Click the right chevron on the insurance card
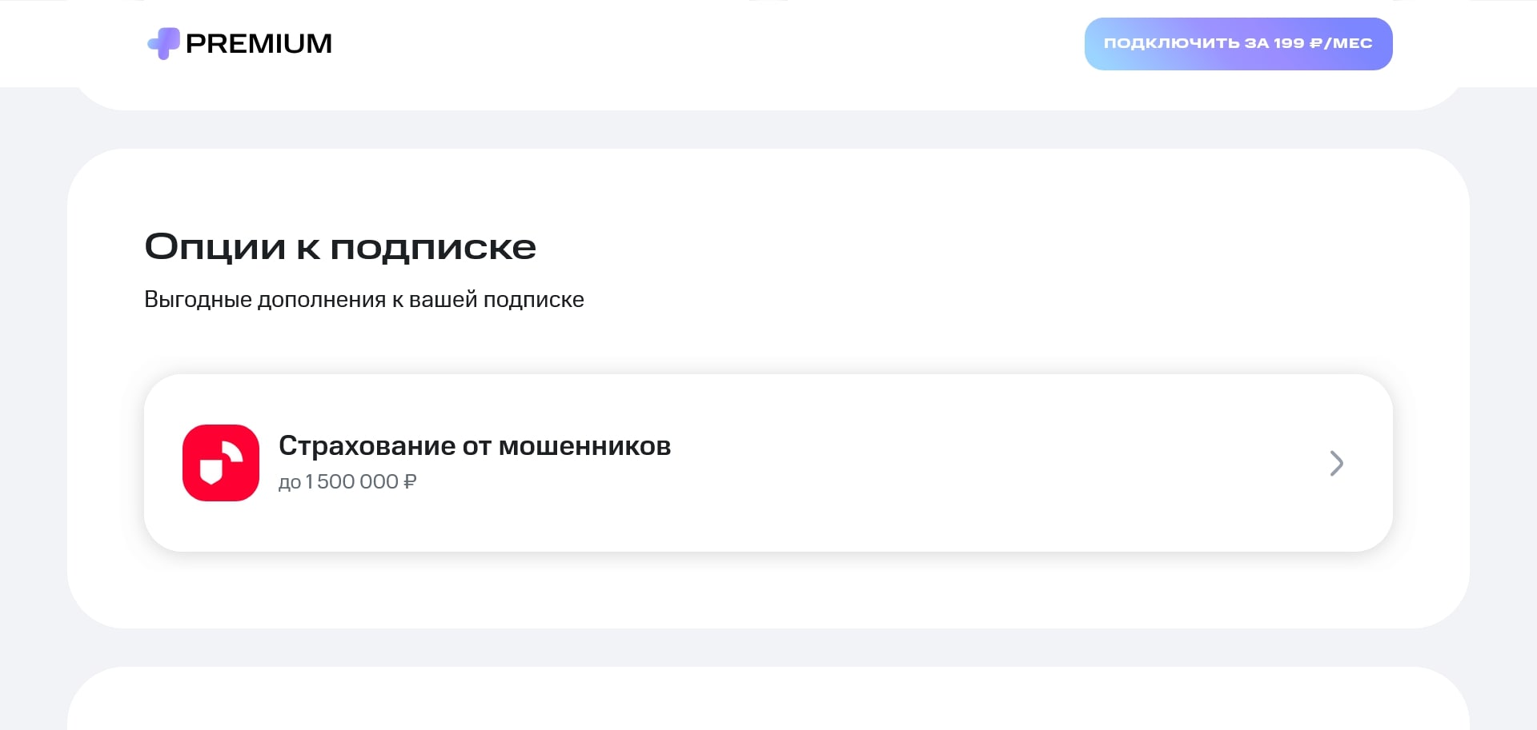Viewport: 1537px width, 730px height. [x=1336, y=463]
